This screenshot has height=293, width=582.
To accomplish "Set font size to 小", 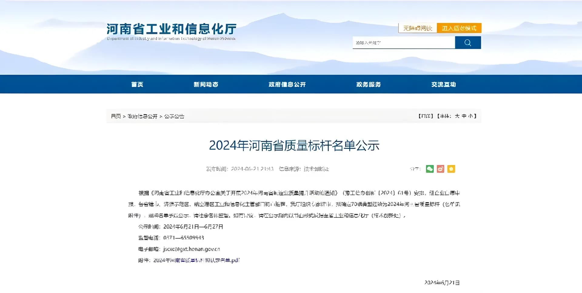I will (470, 116).
